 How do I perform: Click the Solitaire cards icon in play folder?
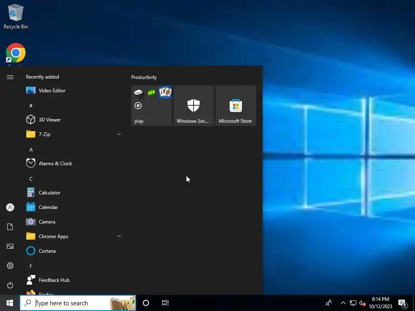point(165,92)
